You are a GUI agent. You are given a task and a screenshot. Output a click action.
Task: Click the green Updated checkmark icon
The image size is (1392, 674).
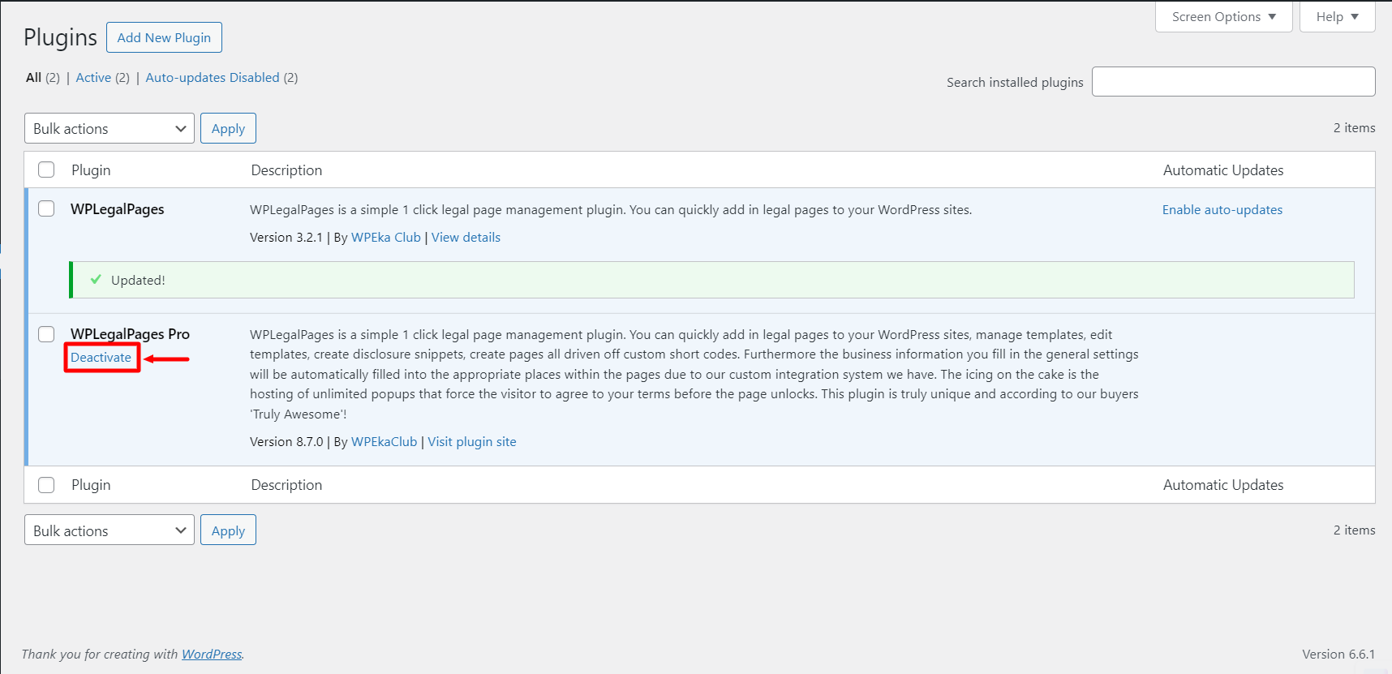click(96, 280)
